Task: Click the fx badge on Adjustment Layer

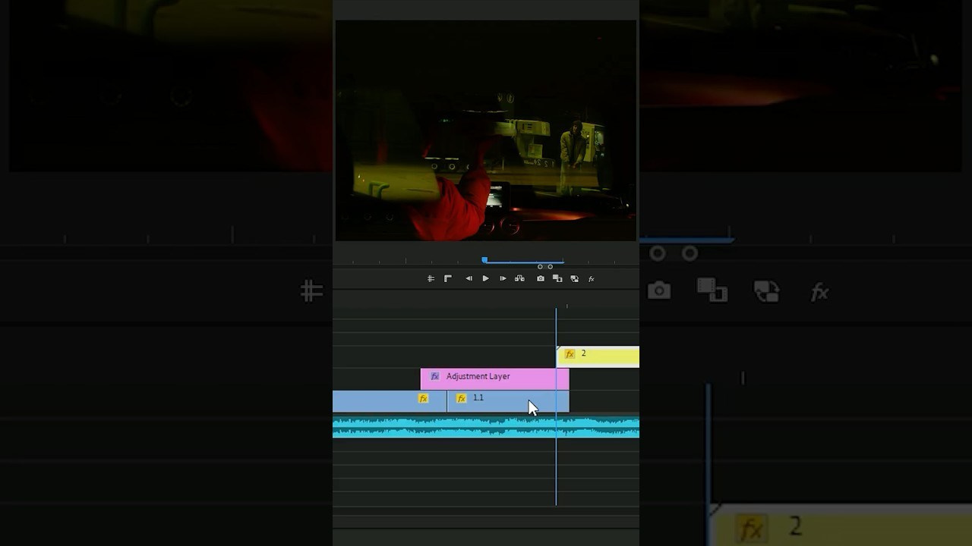Action: click(x=435, y=377)
